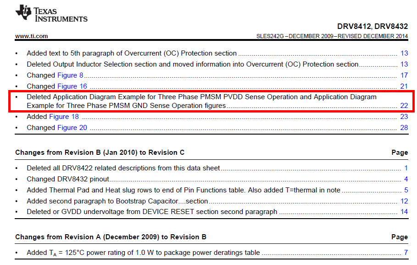Jump to page 22 link
This screenshot has width=417, height=265.
pyautogui.click(x=404, y=106)
